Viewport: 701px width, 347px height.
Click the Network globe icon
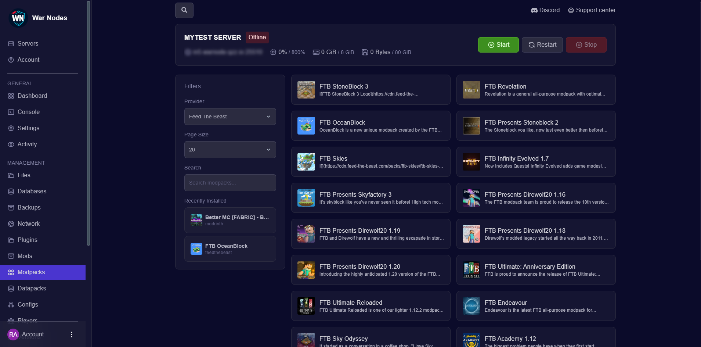[x=11, y=224]
